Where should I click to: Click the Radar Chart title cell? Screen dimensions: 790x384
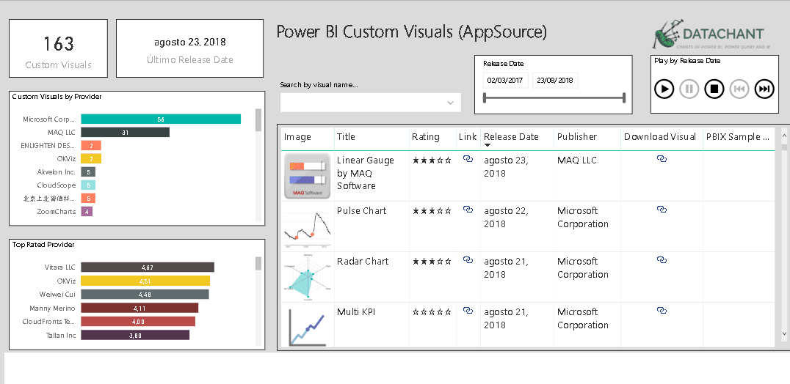363,262
